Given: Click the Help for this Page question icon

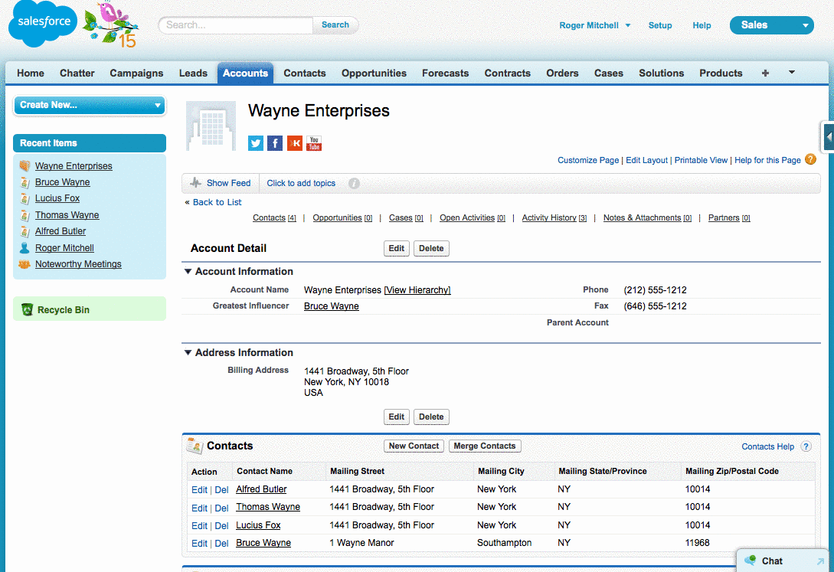Looking at the screenshot, I should coord(810,159).
